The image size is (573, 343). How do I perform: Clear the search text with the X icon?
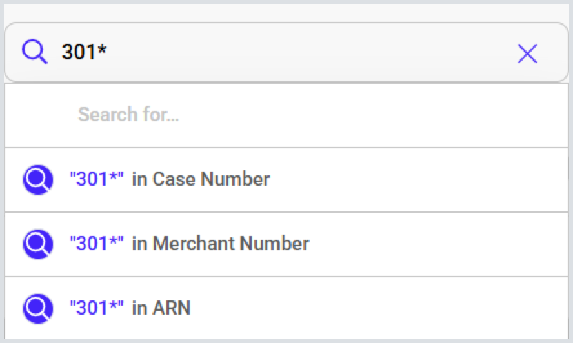pos(527,54)
